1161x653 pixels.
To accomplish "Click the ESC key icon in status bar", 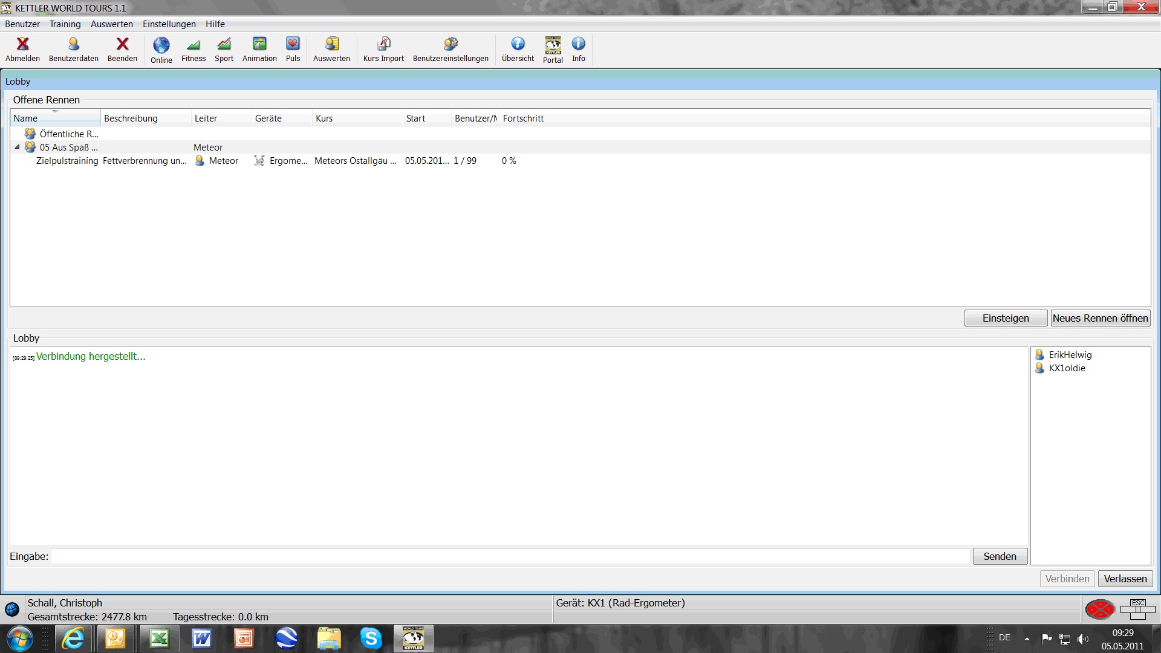I will (1137, 609).
